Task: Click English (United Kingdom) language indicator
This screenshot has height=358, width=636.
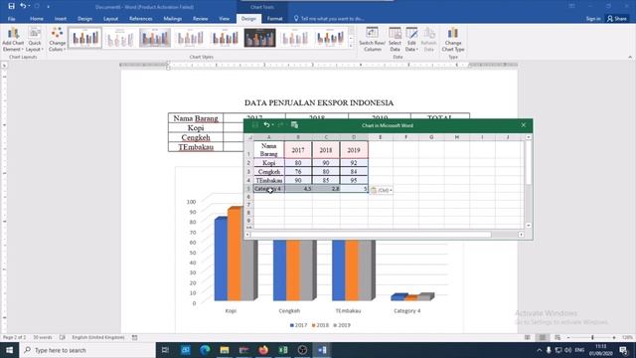Action: coord(98,337)
